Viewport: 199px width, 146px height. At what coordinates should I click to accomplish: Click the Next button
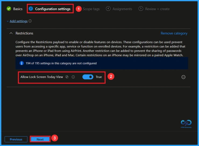[x=40, y=139]
